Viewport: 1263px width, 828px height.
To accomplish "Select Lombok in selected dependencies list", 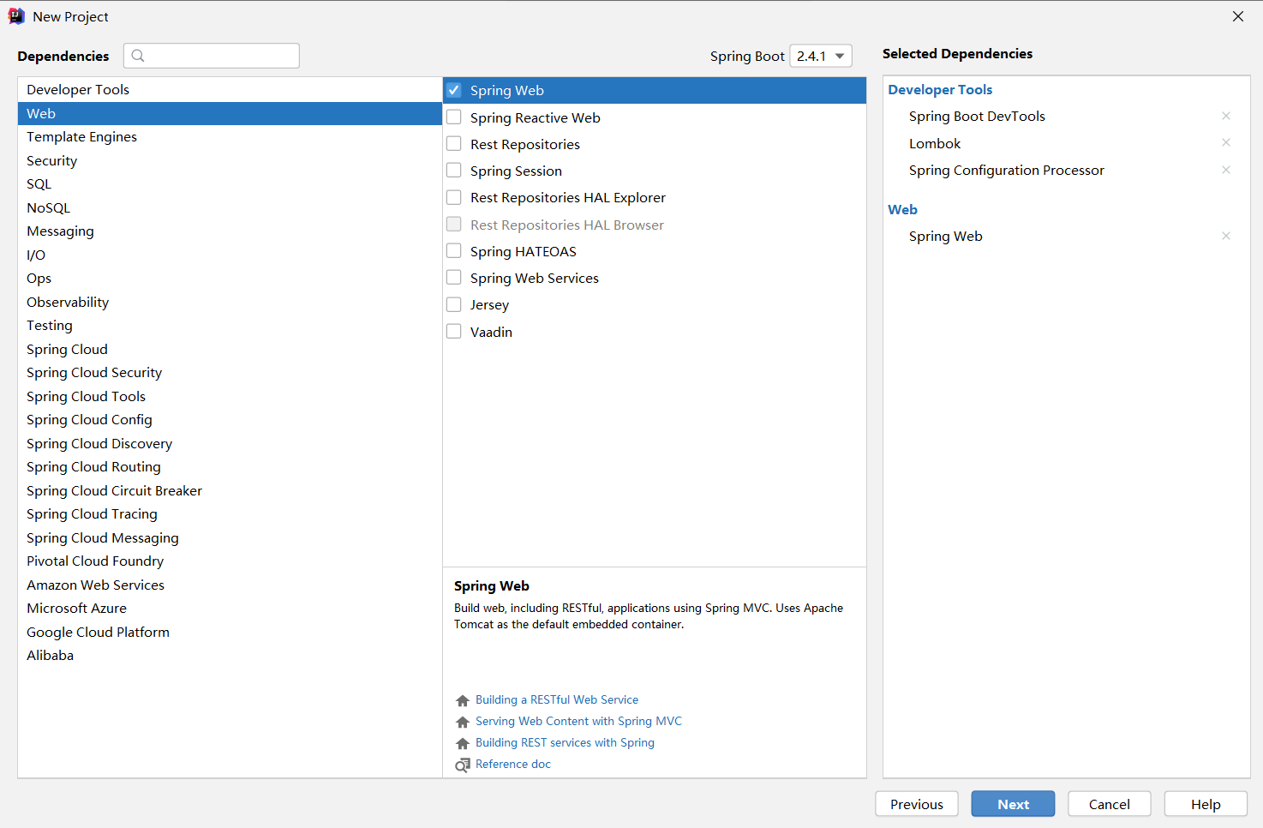I will (x=935, y=143).
